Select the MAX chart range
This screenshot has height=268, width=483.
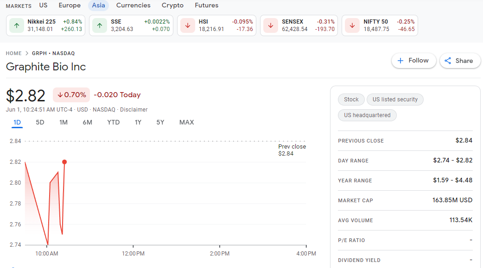tap(187, 123)
